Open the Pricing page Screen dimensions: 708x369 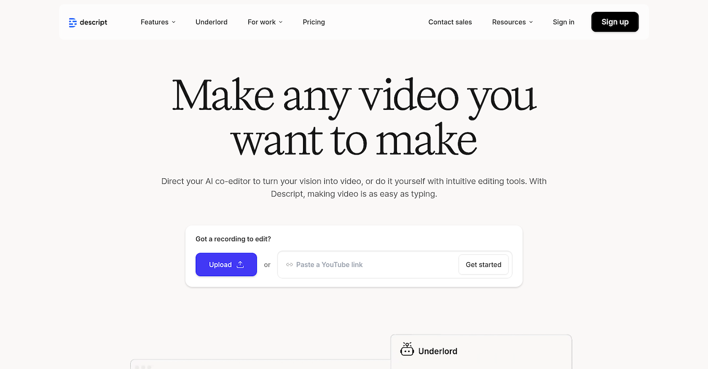314,22
